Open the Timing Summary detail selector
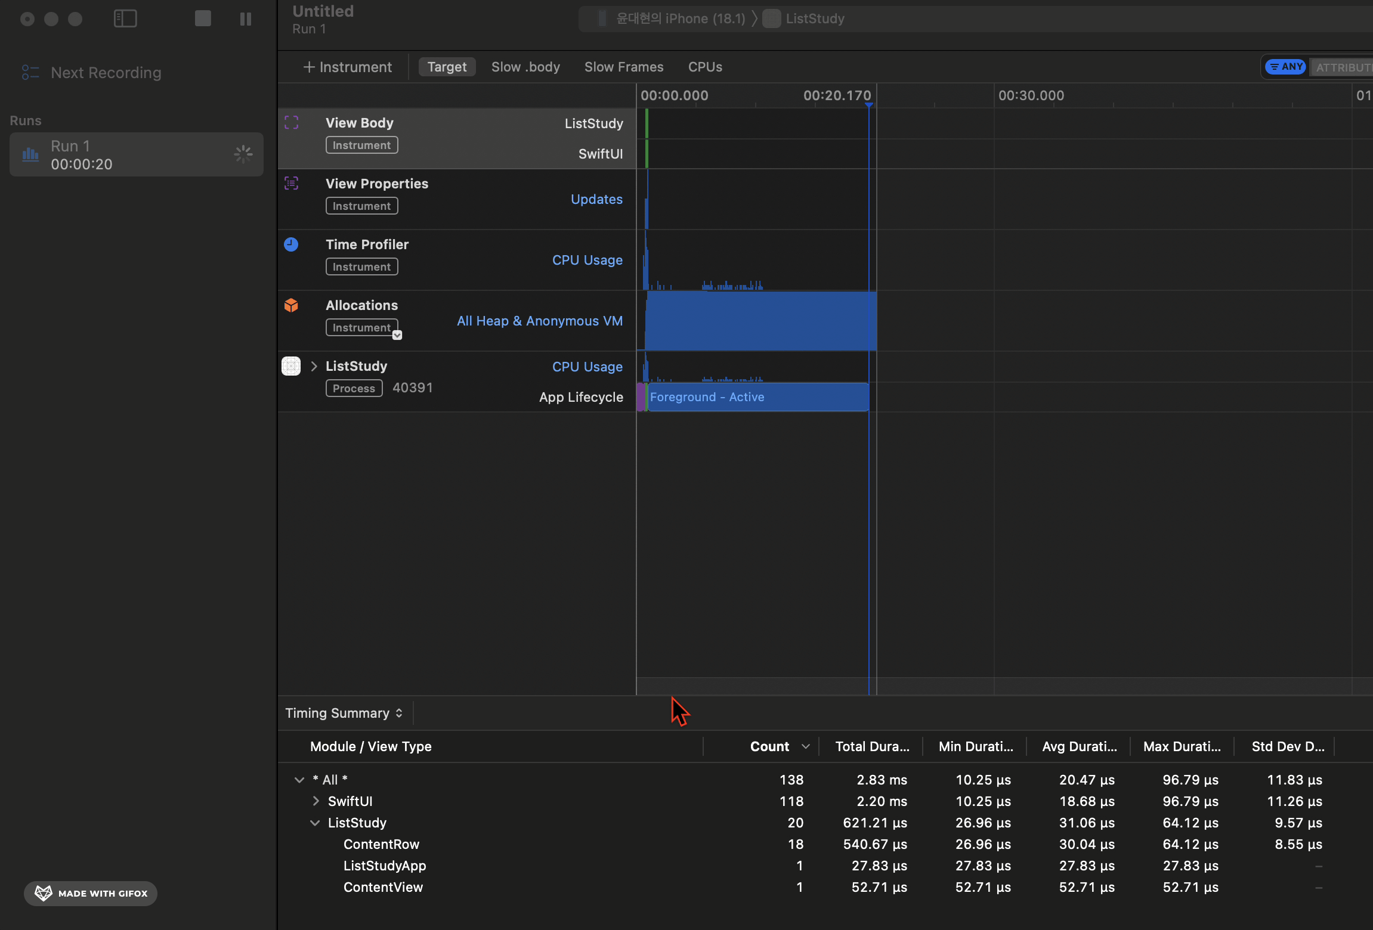The image size is (1373, 930). [x=344, y=713]
